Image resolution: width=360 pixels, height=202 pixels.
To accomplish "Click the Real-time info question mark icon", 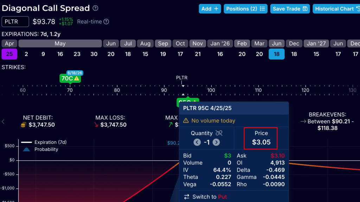I will pos(106,22).
